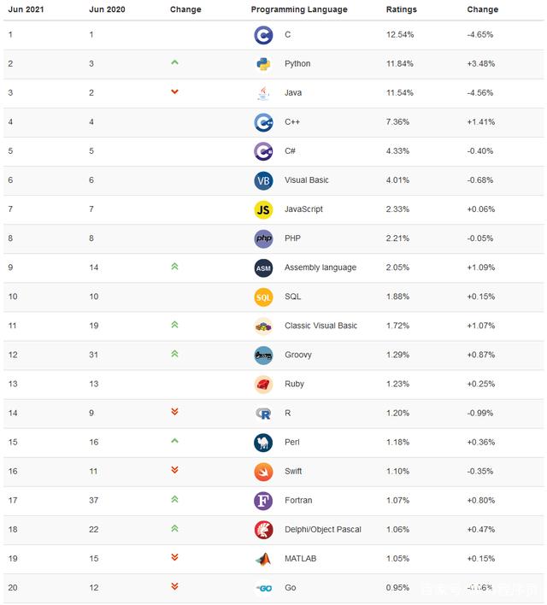Click the Classic Visual Basic language name
This screenshot has height=605, width=547.
(x=321, y=326)
